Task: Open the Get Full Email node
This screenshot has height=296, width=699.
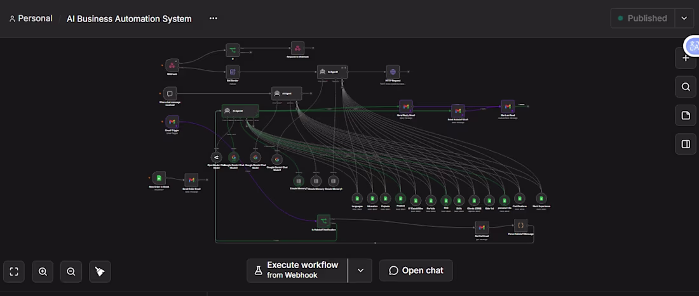Action: point(482,228)
